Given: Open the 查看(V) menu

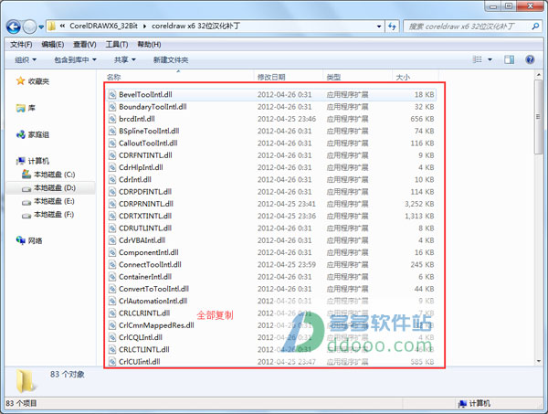Looking at the screenshot, I should tap(85, 45).
